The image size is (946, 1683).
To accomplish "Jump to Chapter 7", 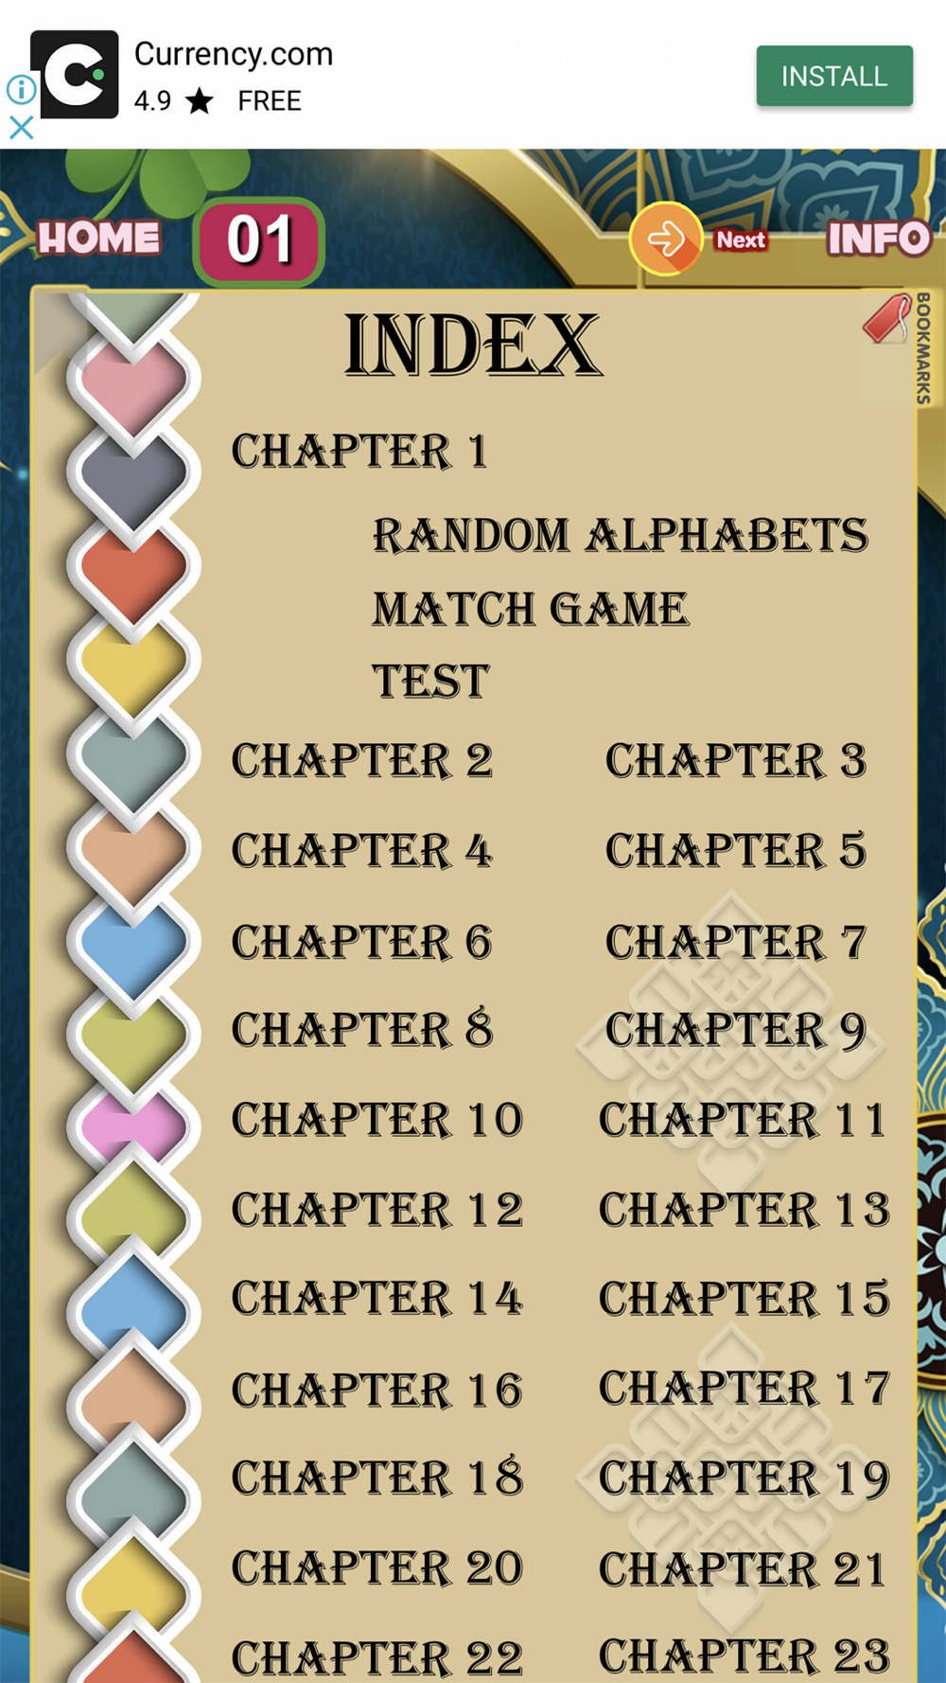I will 736,942.
